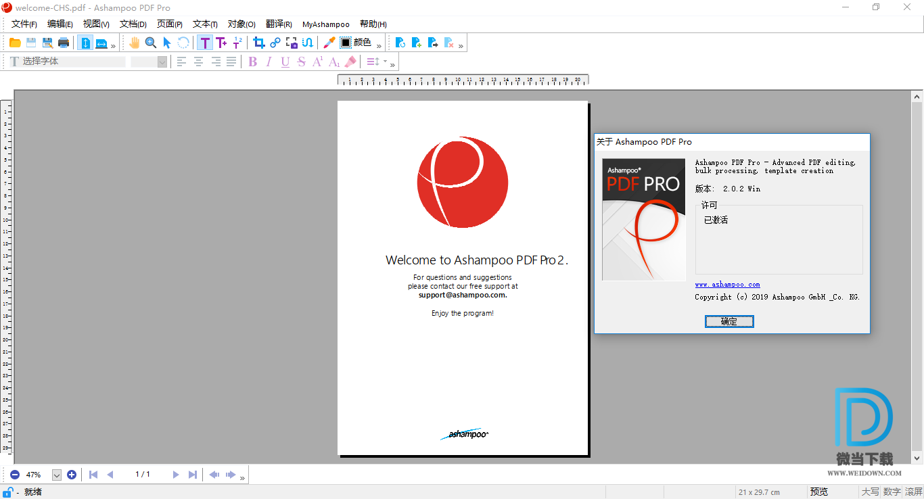Image resolution: width=924 pixels, height=499 pixels.
Task: Toggle subscript formatting
Action: tap(334, 62)
